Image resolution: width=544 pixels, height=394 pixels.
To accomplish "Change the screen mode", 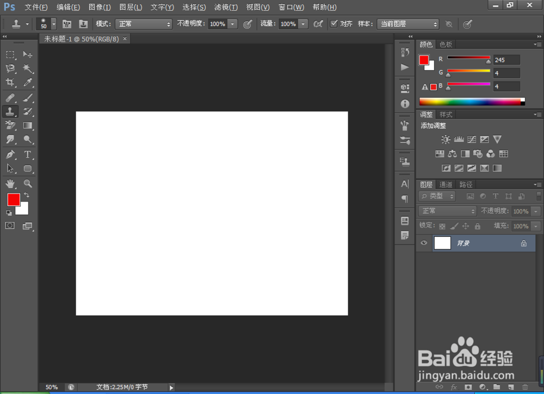I will tap(27, 226).
